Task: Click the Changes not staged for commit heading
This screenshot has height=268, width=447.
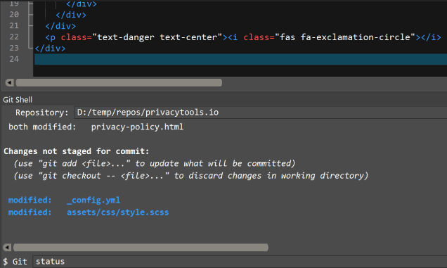Action: (x=77, y=151)
